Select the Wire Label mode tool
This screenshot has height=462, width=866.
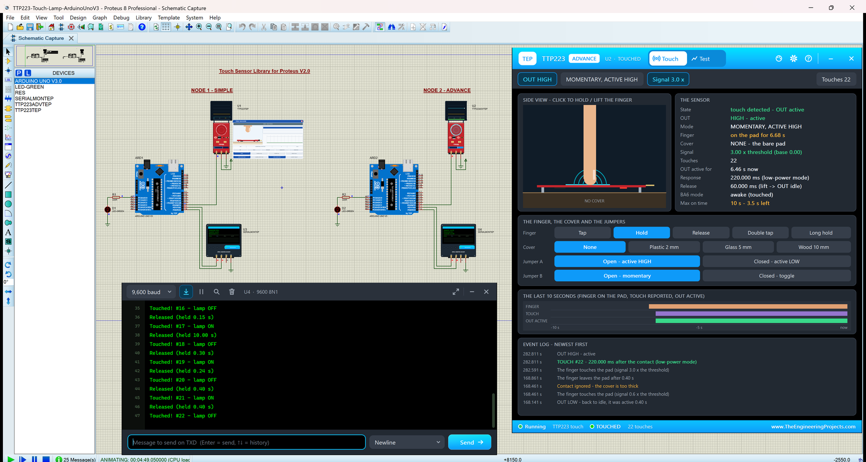(x=8, y=80)
